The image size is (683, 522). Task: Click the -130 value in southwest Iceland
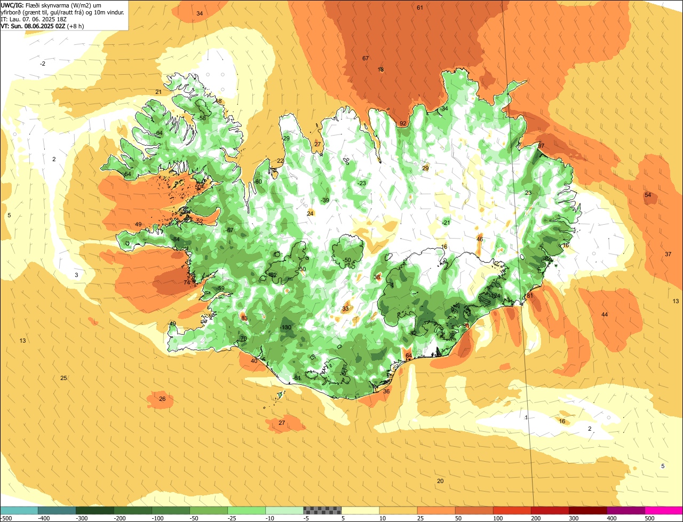point(286,327)
